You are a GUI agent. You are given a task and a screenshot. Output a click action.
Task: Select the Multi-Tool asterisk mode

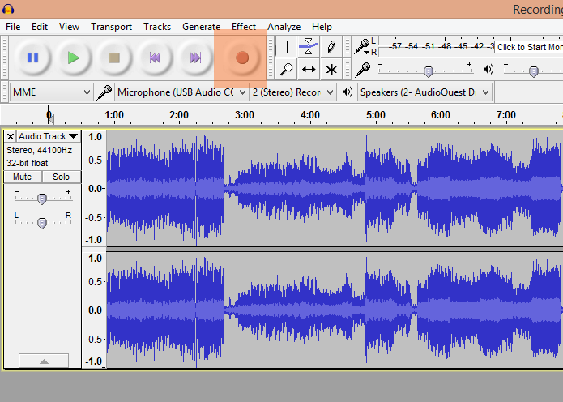[x=331, y=69]
